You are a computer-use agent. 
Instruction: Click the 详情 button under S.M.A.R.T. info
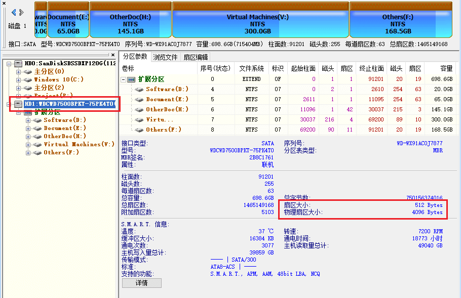pos(141,283)
